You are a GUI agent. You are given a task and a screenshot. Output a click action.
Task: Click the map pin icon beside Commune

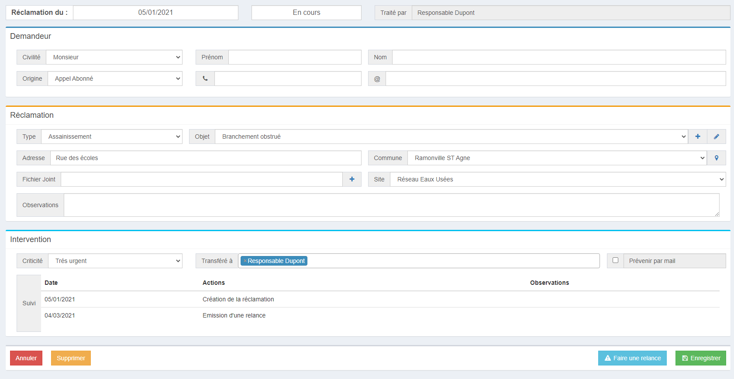[717, 158]
